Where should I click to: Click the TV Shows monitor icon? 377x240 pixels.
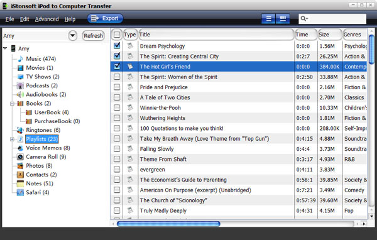point(21,77)
